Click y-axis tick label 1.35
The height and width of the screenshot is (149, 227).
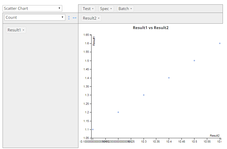coord(86,86)
